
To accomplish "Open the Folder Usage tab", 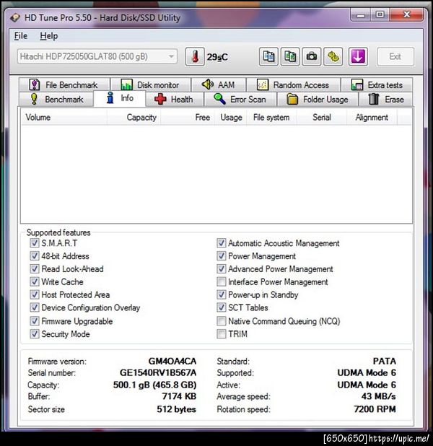I will (x=318, y=100).
